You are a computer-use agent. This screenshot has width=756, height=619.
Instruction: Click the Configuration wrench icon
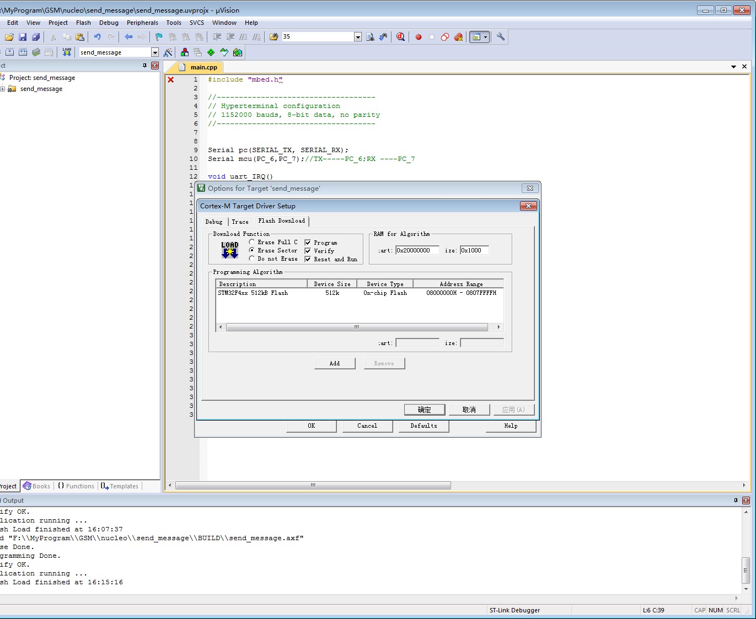tap(501, 37)
